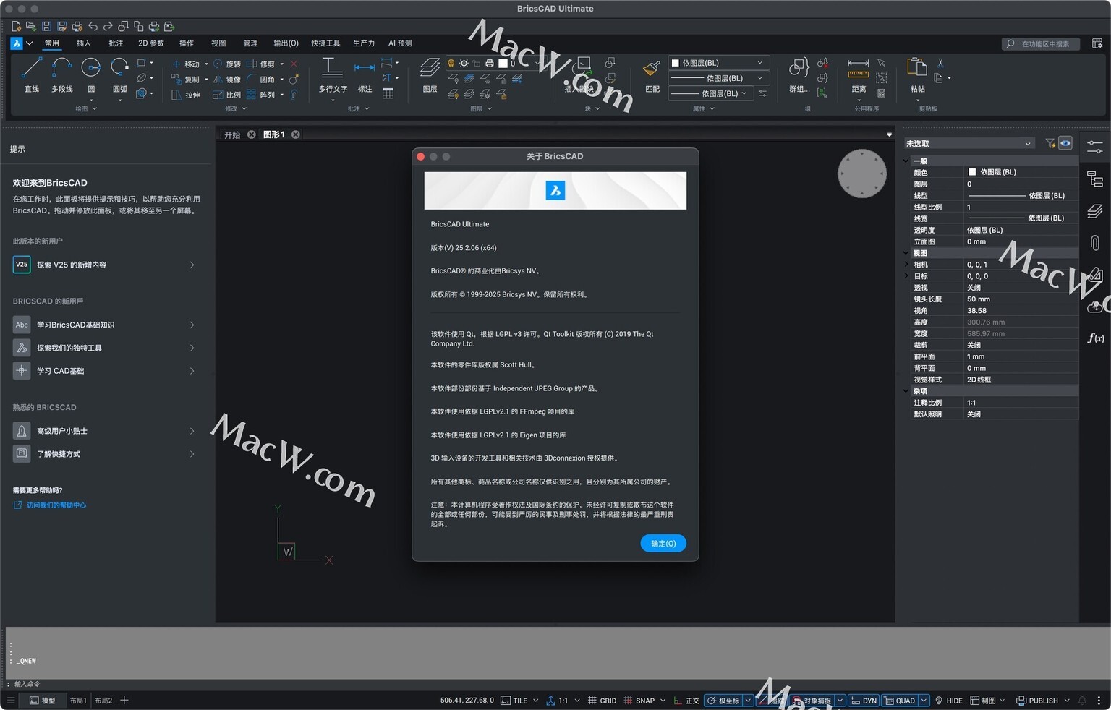Toggle DYN dynamic input

tap(864, 701)
